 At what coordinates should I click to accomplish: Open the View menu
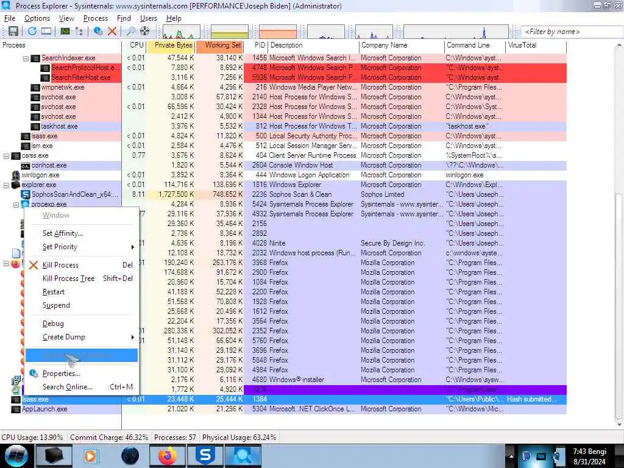coord(66,18)
